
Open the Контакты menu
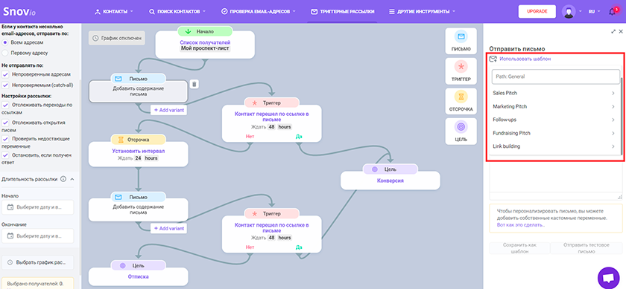pyautogui.click(x=114, y=12)
